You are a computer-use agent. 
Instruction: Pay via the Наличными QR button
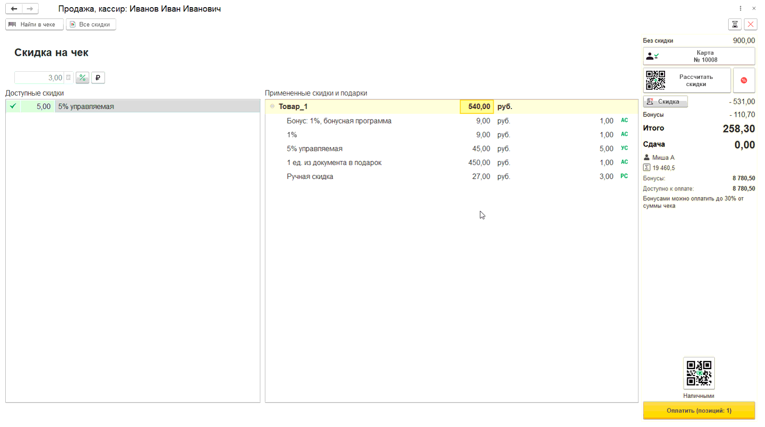pos(699,373)
